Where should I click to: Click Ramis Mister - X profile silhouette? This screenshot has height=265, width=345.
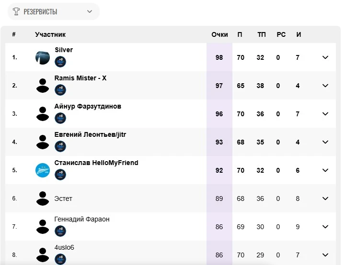point(43,86)
